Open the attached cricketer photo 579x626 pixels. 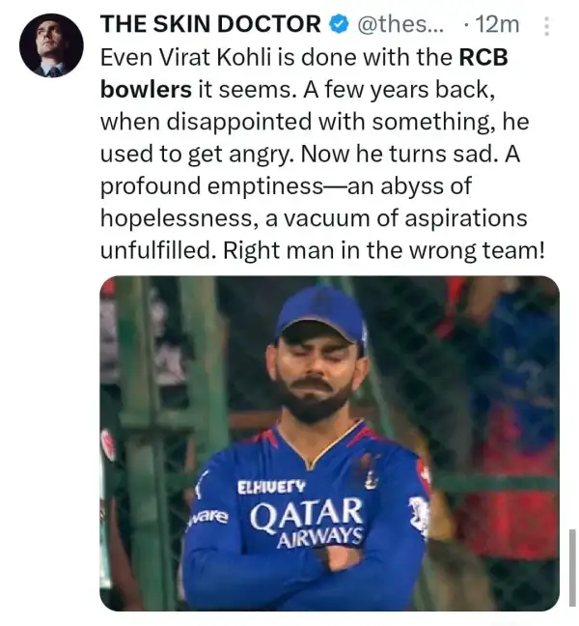(x=329, y=443)
